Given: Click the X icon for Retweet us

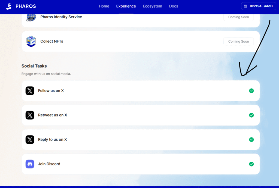Looking at the screenshot, I should click(x=30, y=115).
